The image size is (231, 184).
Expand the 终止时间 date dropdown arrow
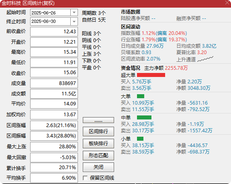[x=74, y=22]
